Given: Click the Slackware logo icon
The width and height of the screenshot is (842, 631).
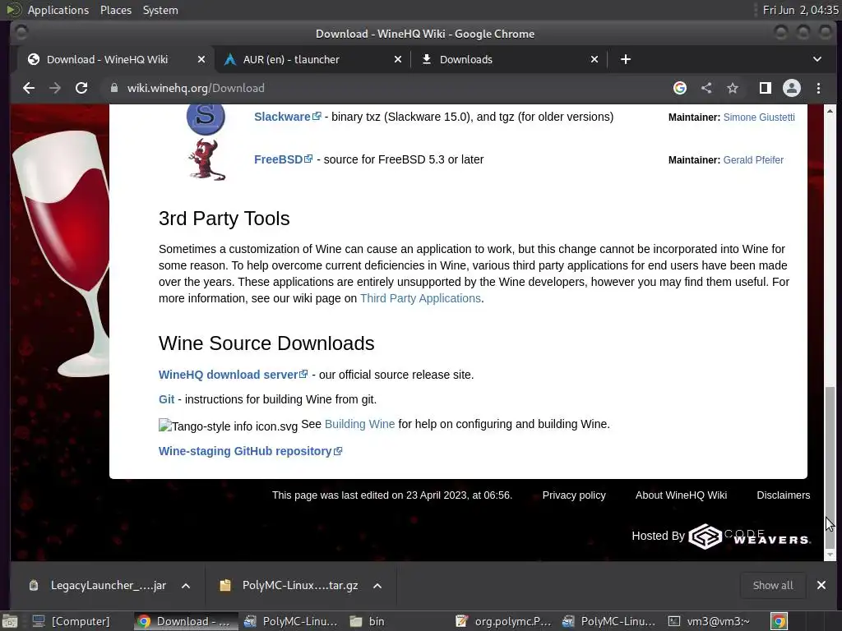Looking at the screenshot, I should (x=206, y=117).
